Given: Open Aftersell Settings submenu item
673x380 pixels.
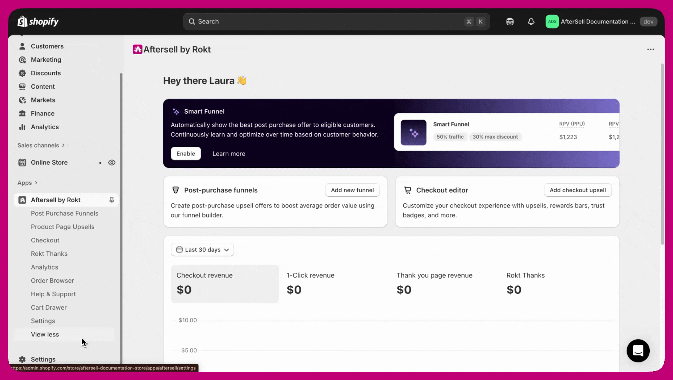Looking at the screenshot, I should [43, 321].
